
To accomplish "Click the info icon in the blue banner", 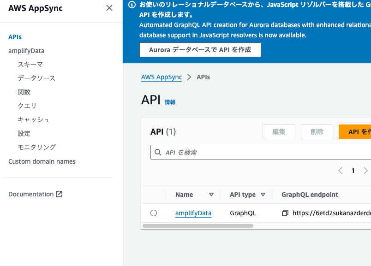I will [132, 5].
